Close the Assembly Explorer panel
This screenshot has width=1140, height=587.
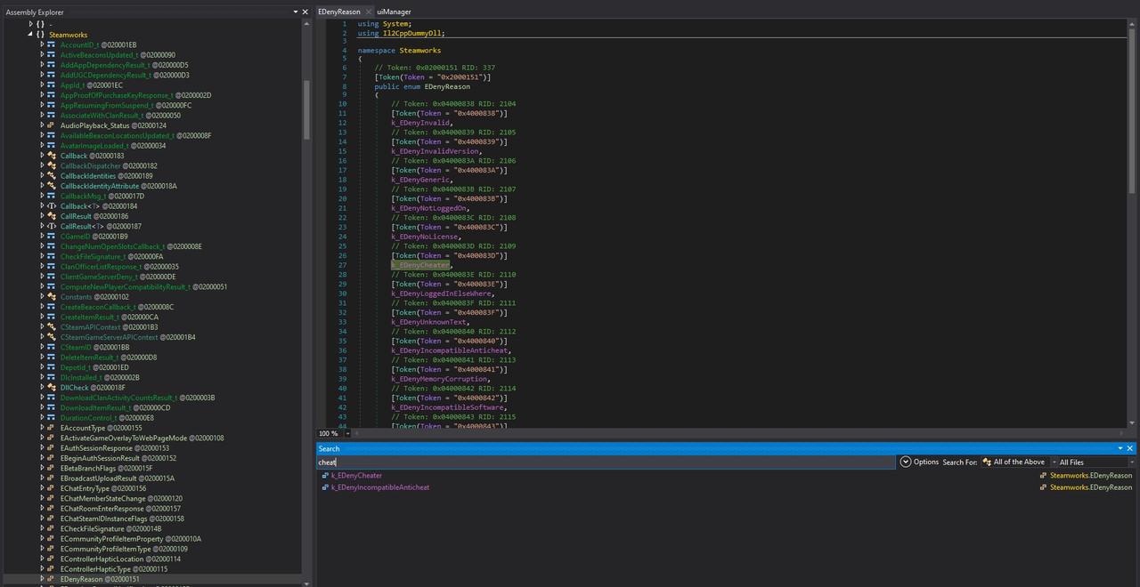[x=305, y=12]
